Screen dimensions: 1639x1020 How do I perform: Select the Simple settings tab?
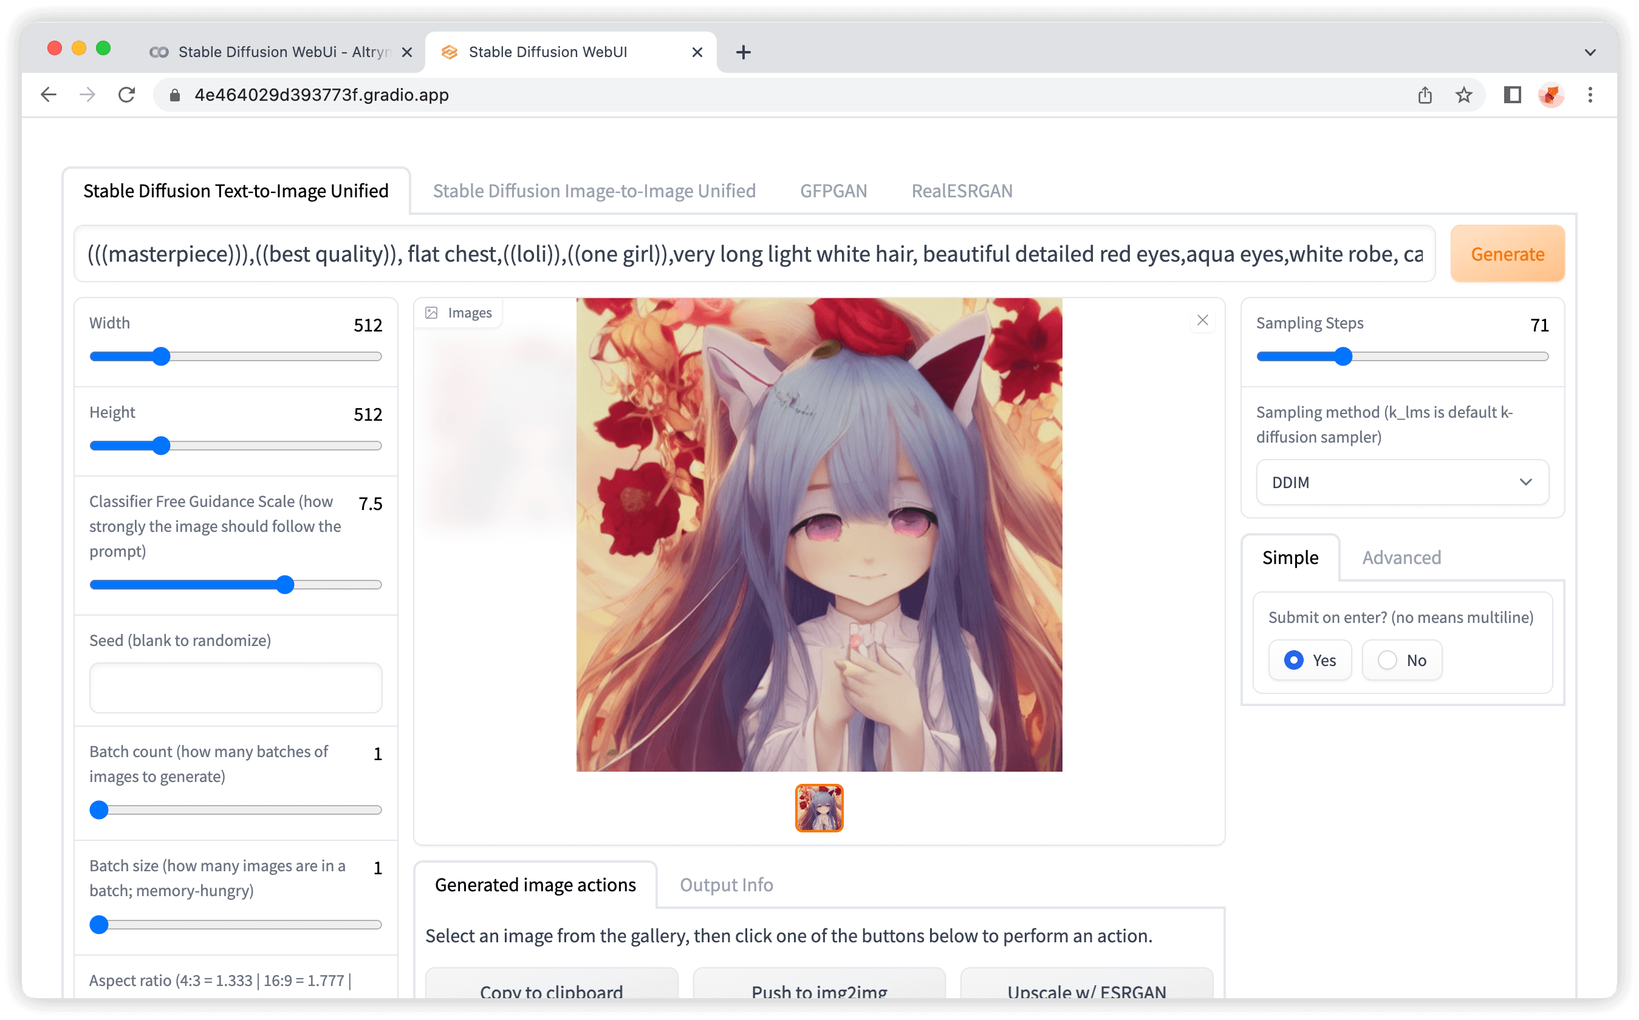(x=1290, y=557)
